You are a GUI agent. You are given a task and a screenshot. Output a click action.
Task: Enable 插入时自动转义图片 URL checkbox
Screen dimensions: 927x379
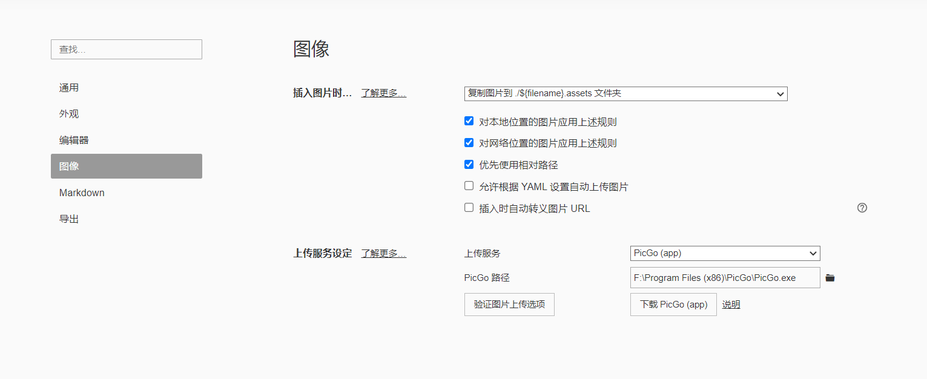click(x=469, y=208)
